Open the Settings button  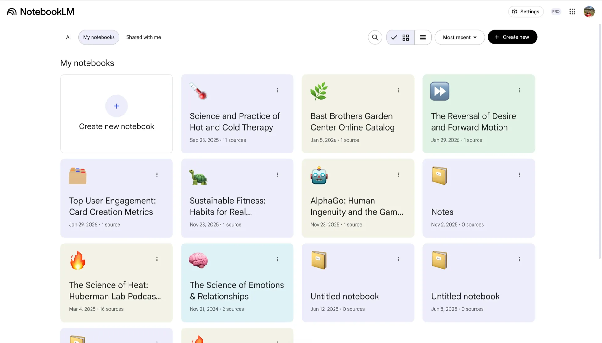click(526, 12)
